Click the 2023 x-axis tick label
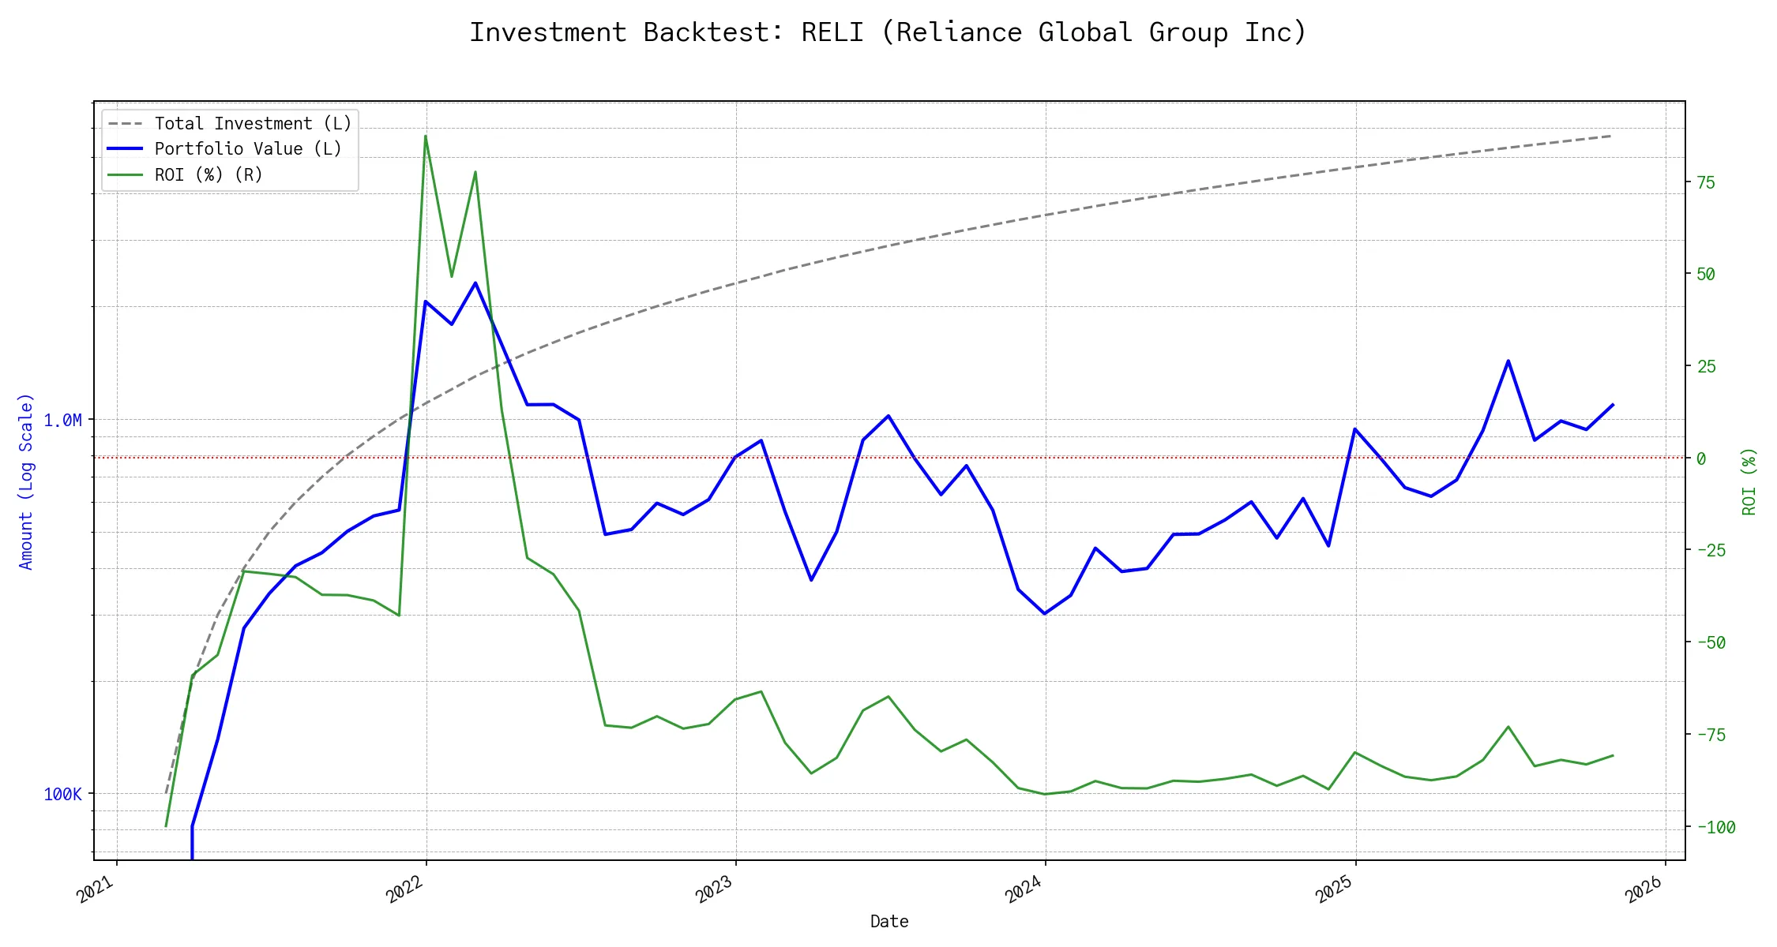Image resolution: width=1777 pixels, height=947 pixels. pos(716,889)
